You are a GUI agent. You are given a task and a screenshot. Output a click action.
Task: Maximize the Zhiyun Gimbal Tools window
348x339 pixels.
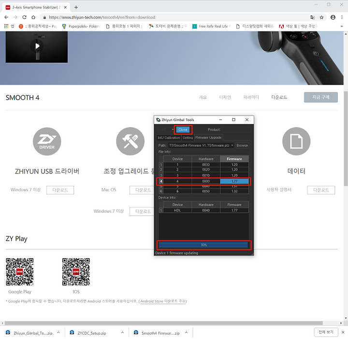pyautogui.click(x=233, y=120)
